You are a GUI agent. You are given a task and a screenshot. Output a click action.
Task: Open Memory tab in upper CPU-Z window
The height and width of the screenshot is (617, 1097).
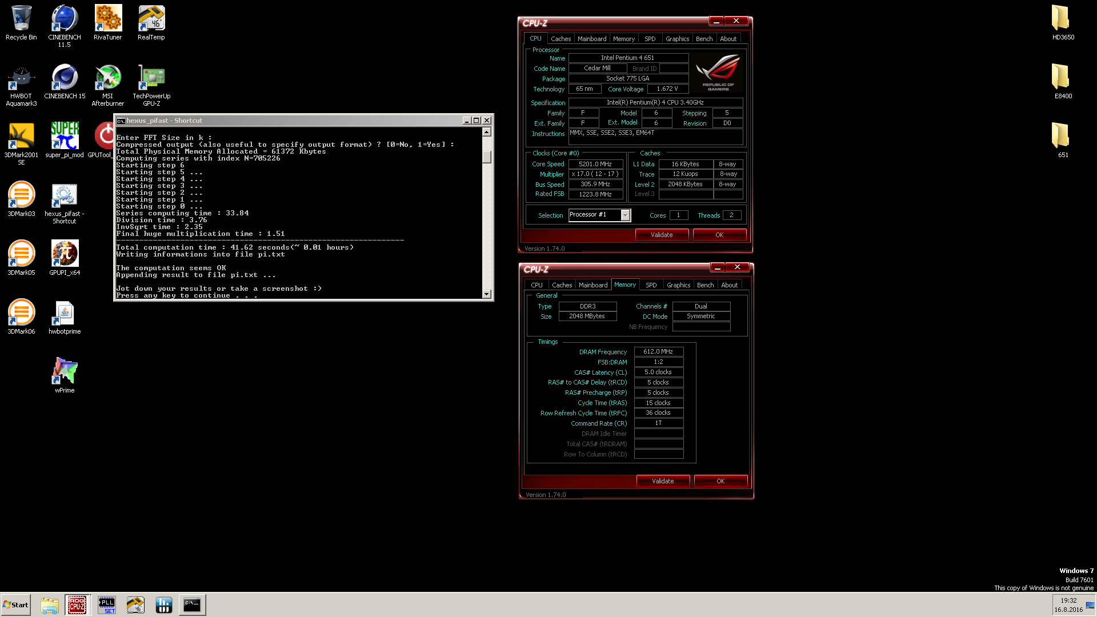pos(623,39)
